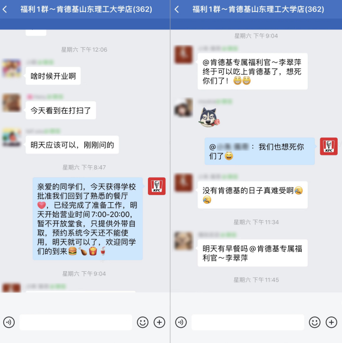Tap voice input icon in left panel
This screenshot has width=342, height=343.
pos(9,322)
